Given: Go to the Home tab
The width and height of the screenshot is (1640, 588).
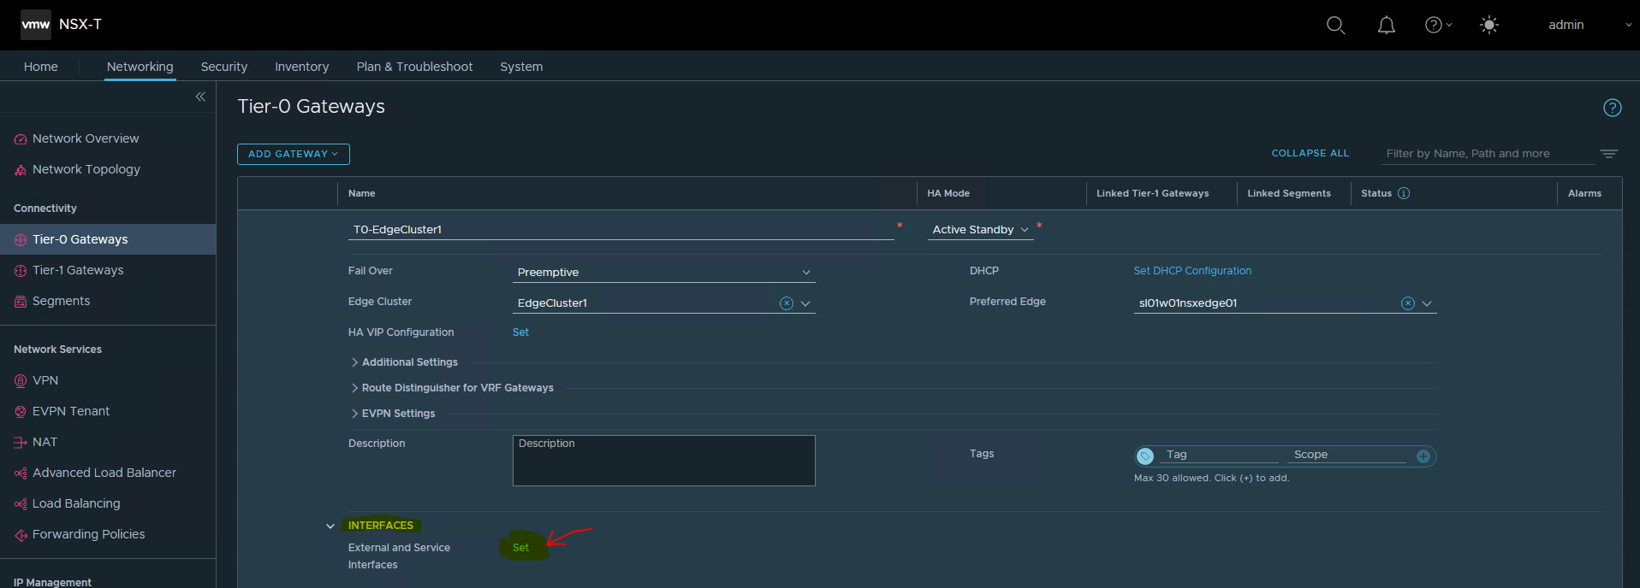Looking at the screenshot, I should 41,67.
